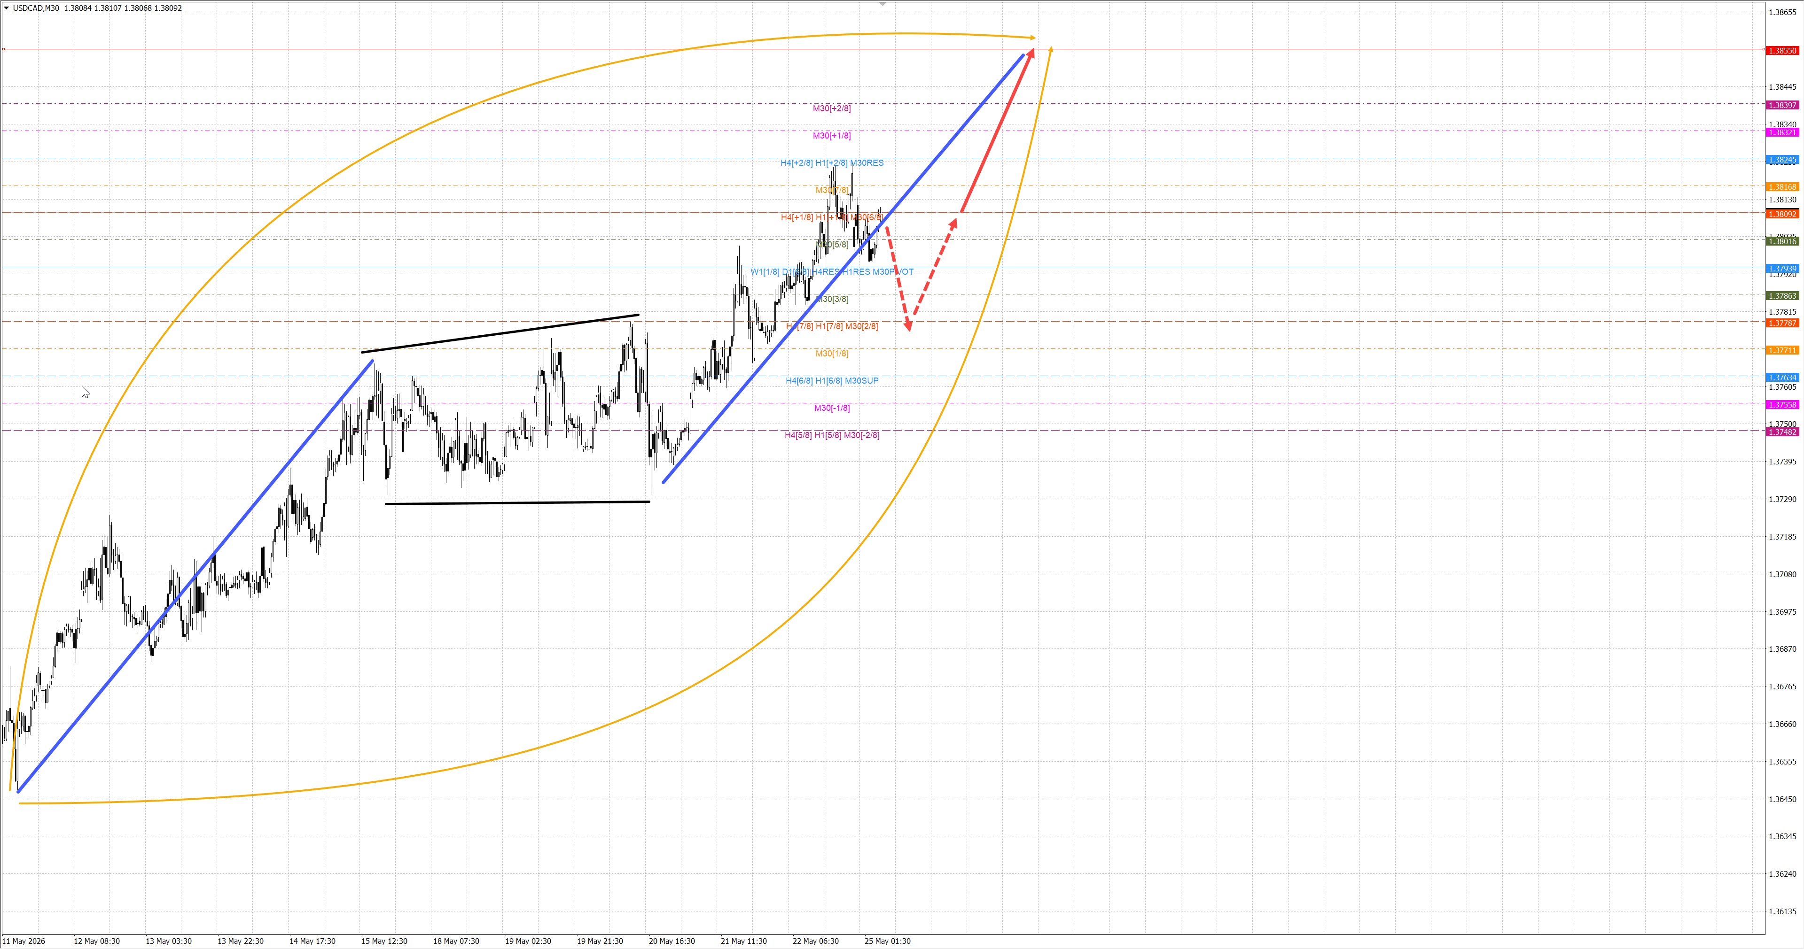Click the H4[7/8] H1[7/8] M30[2/8] label
The width and height of the screenshot is (1804, 949).
(832, 327)
